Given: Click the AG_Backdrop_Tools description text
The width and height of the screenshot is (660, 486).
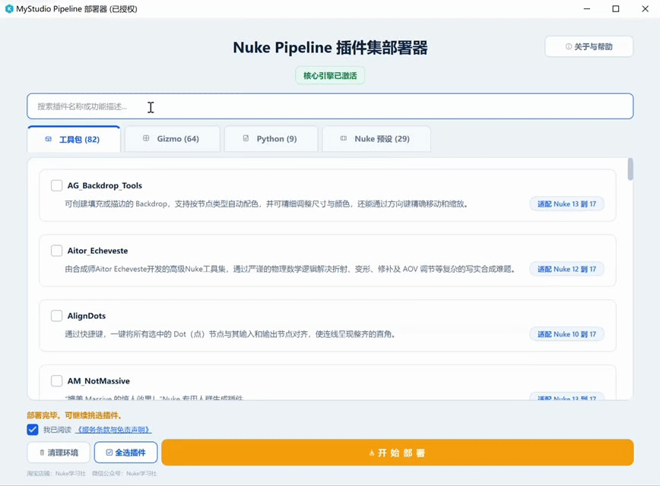Looking at the screenshot, I should pos(266,204).
